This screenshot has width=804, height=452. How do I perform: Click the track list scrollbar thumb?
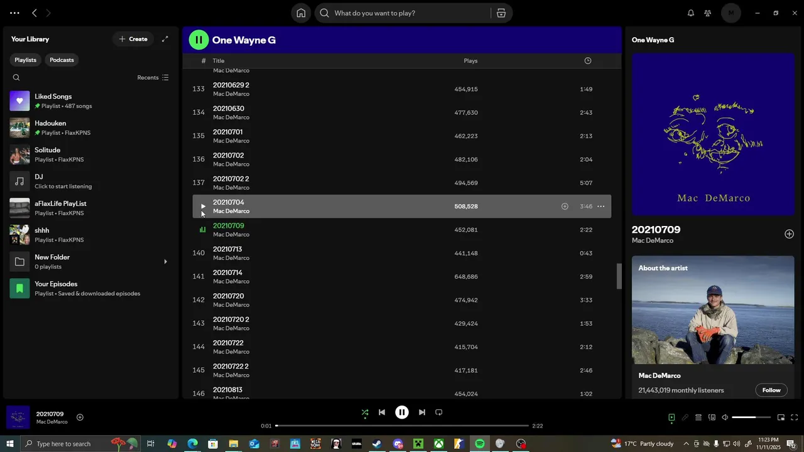pyautogui.click(x=619, y=276)
